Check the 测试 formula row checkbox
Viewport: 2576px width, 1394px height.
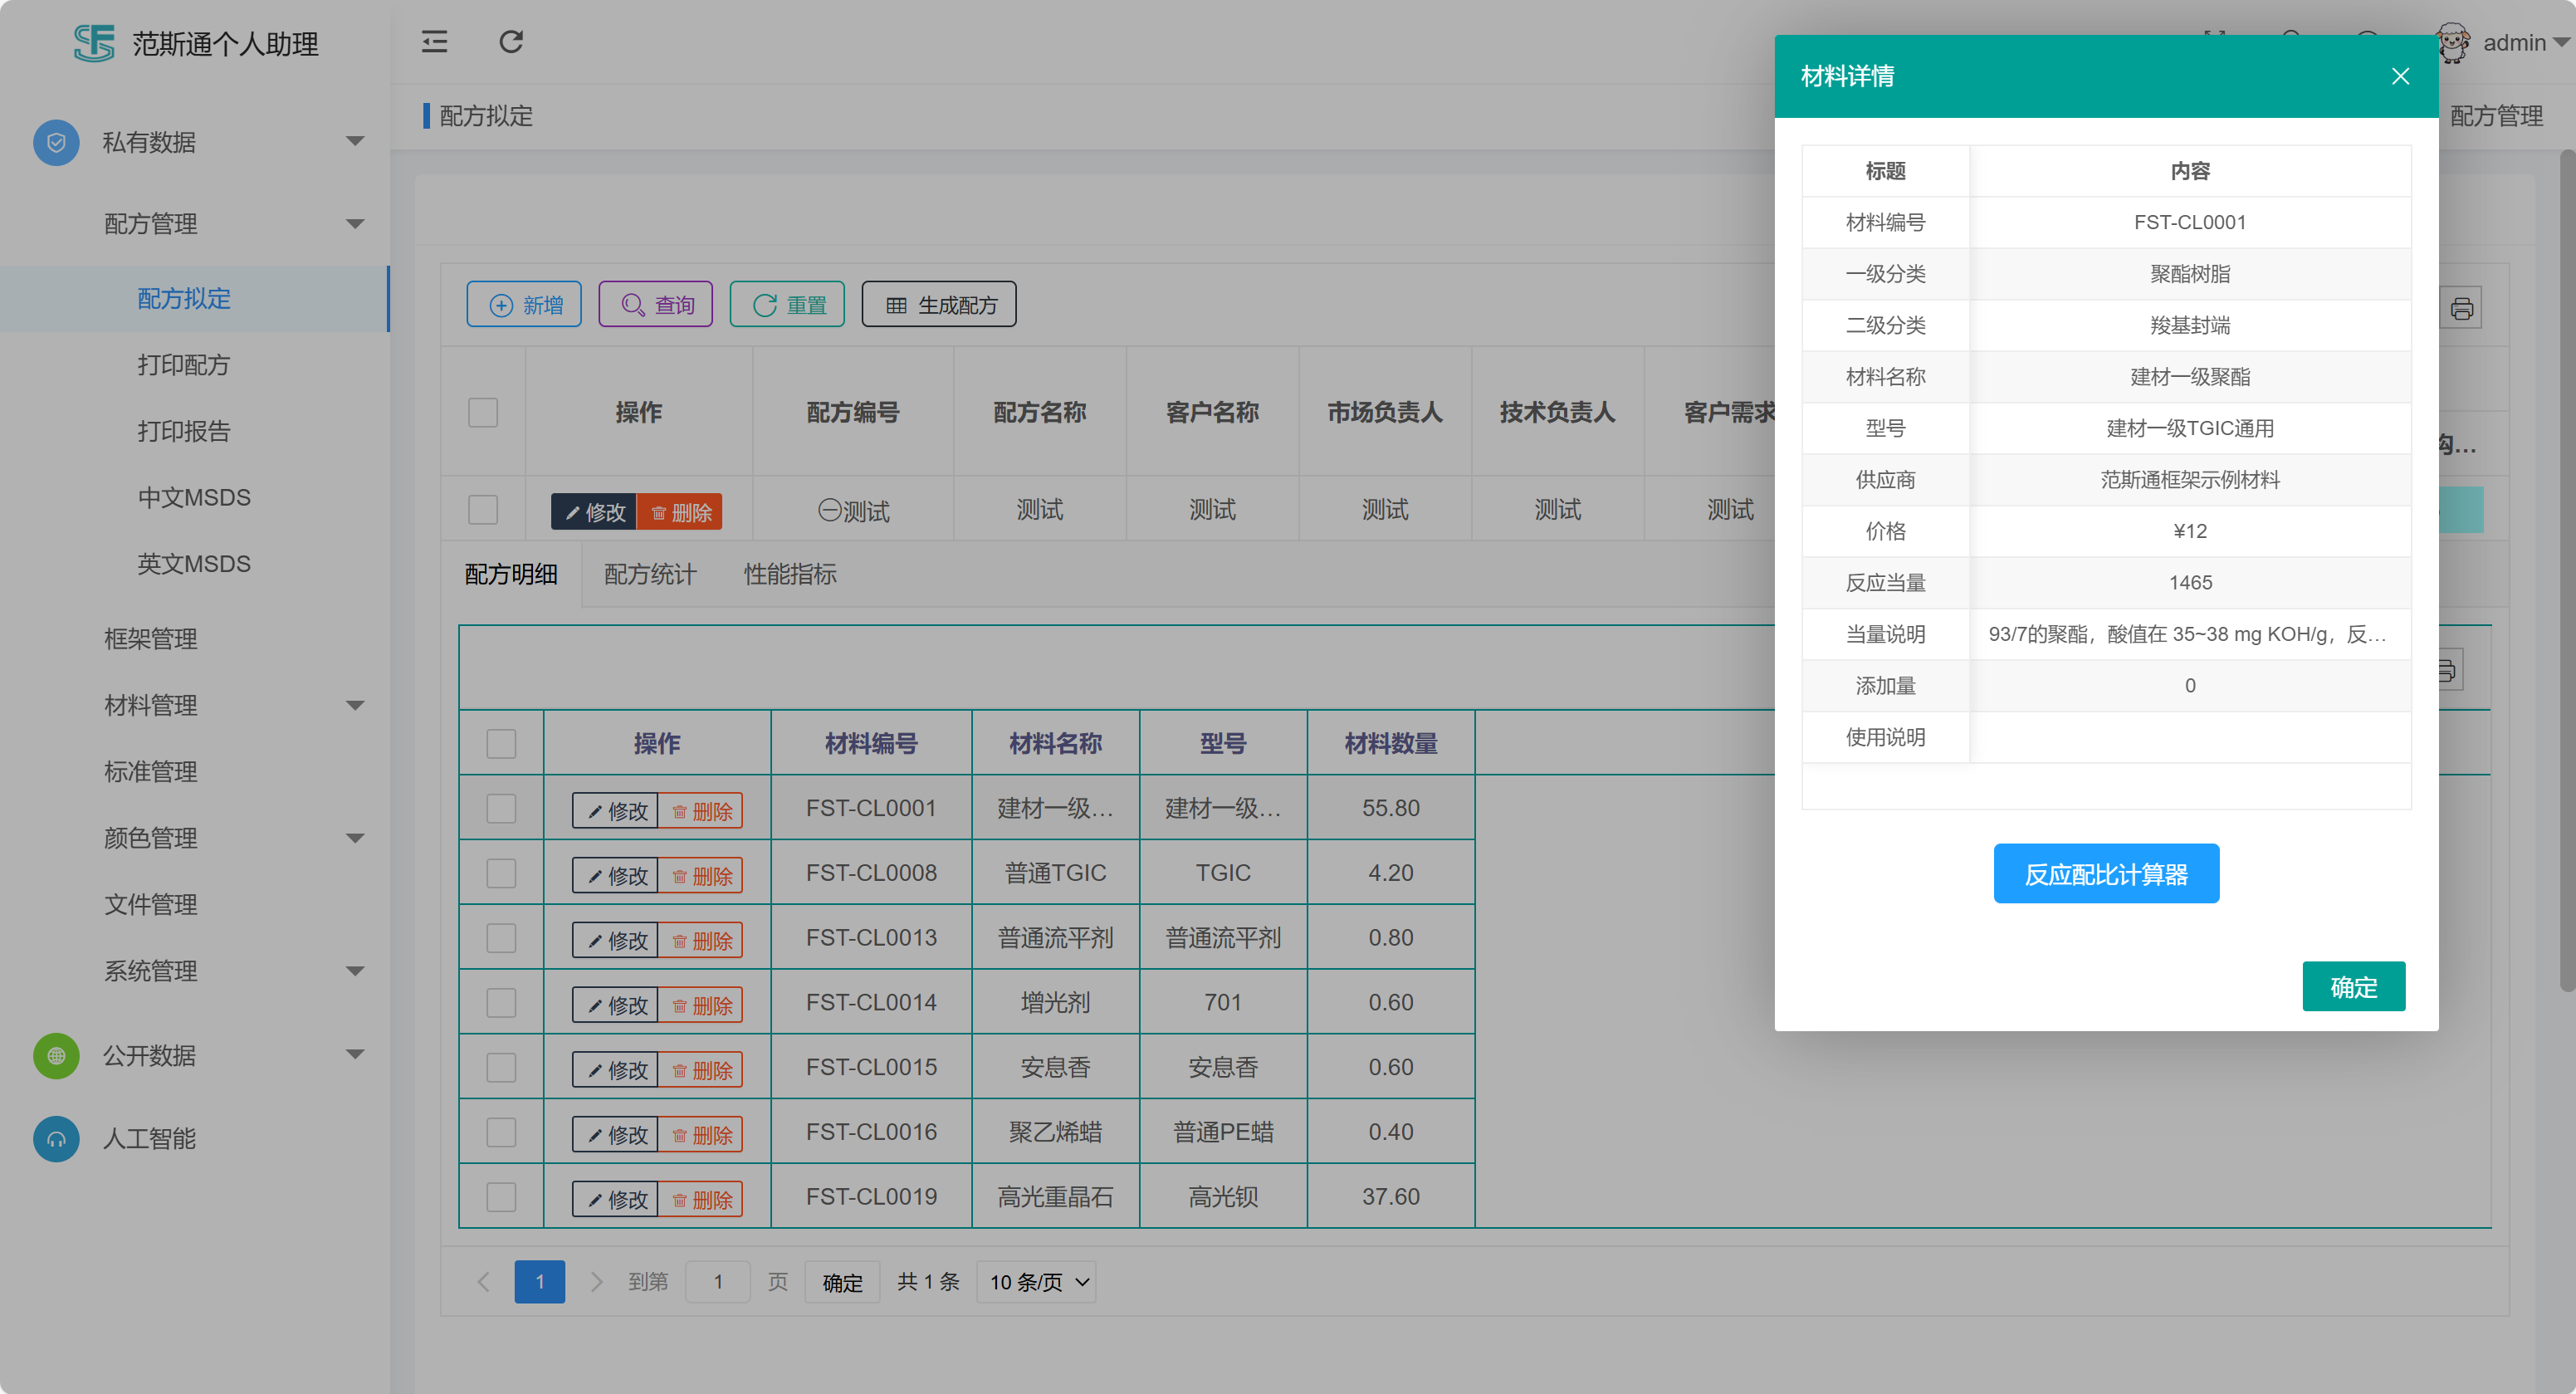pos(483,510)
